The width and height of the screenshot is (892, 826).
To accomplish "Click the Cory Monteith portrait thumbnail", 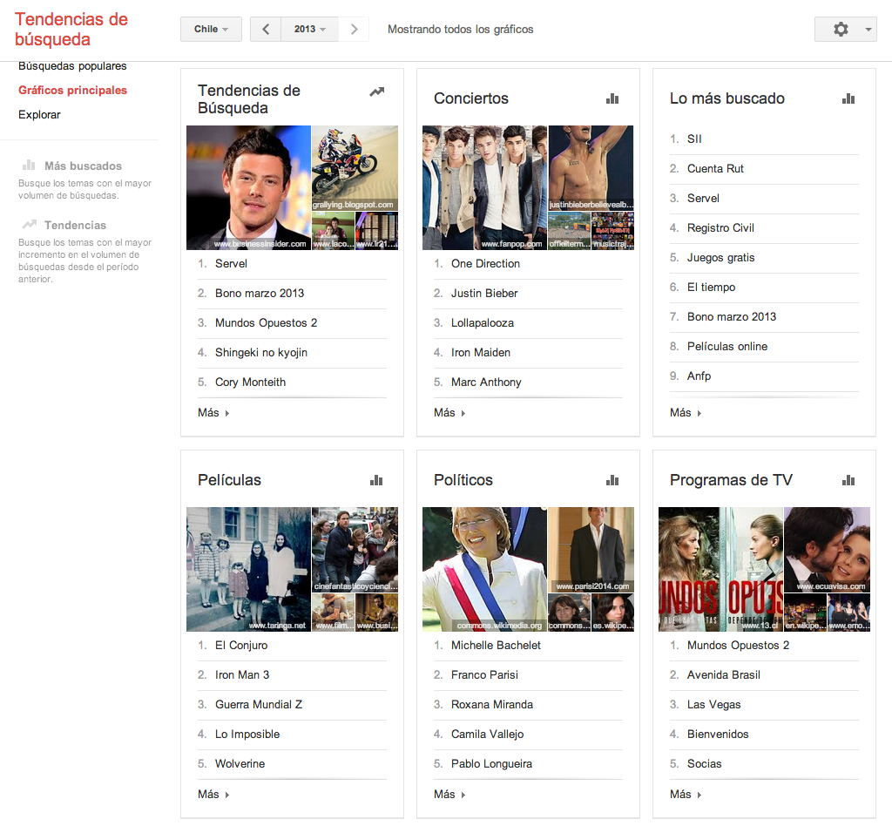I will (x=248, y=187).
